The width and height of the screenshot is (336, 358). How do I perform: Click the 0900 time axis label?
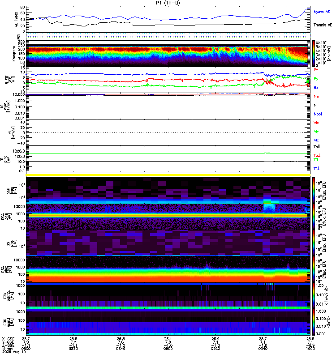168,349
